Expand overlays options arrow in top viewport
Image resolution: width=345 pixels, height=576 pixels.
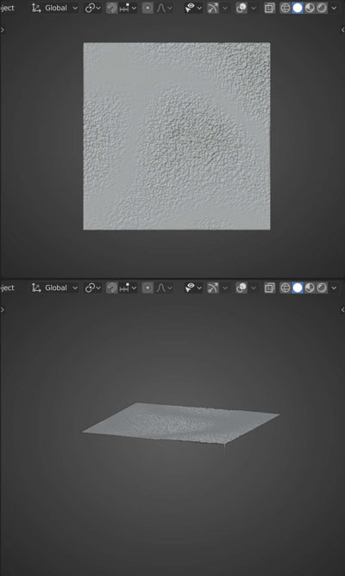pyautogui.click(x=254, y=8)
